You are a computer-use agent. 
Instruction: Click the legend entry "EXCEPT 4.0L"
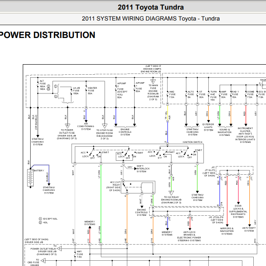point(50,219)
